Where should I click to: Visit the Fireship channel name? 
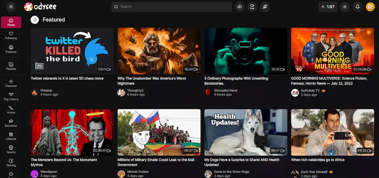(46, 90)
